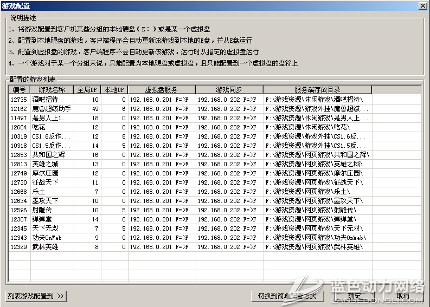Screen dimensions: 430x307
Task: Click the 全局DP column header
Action: click(87, 90)
